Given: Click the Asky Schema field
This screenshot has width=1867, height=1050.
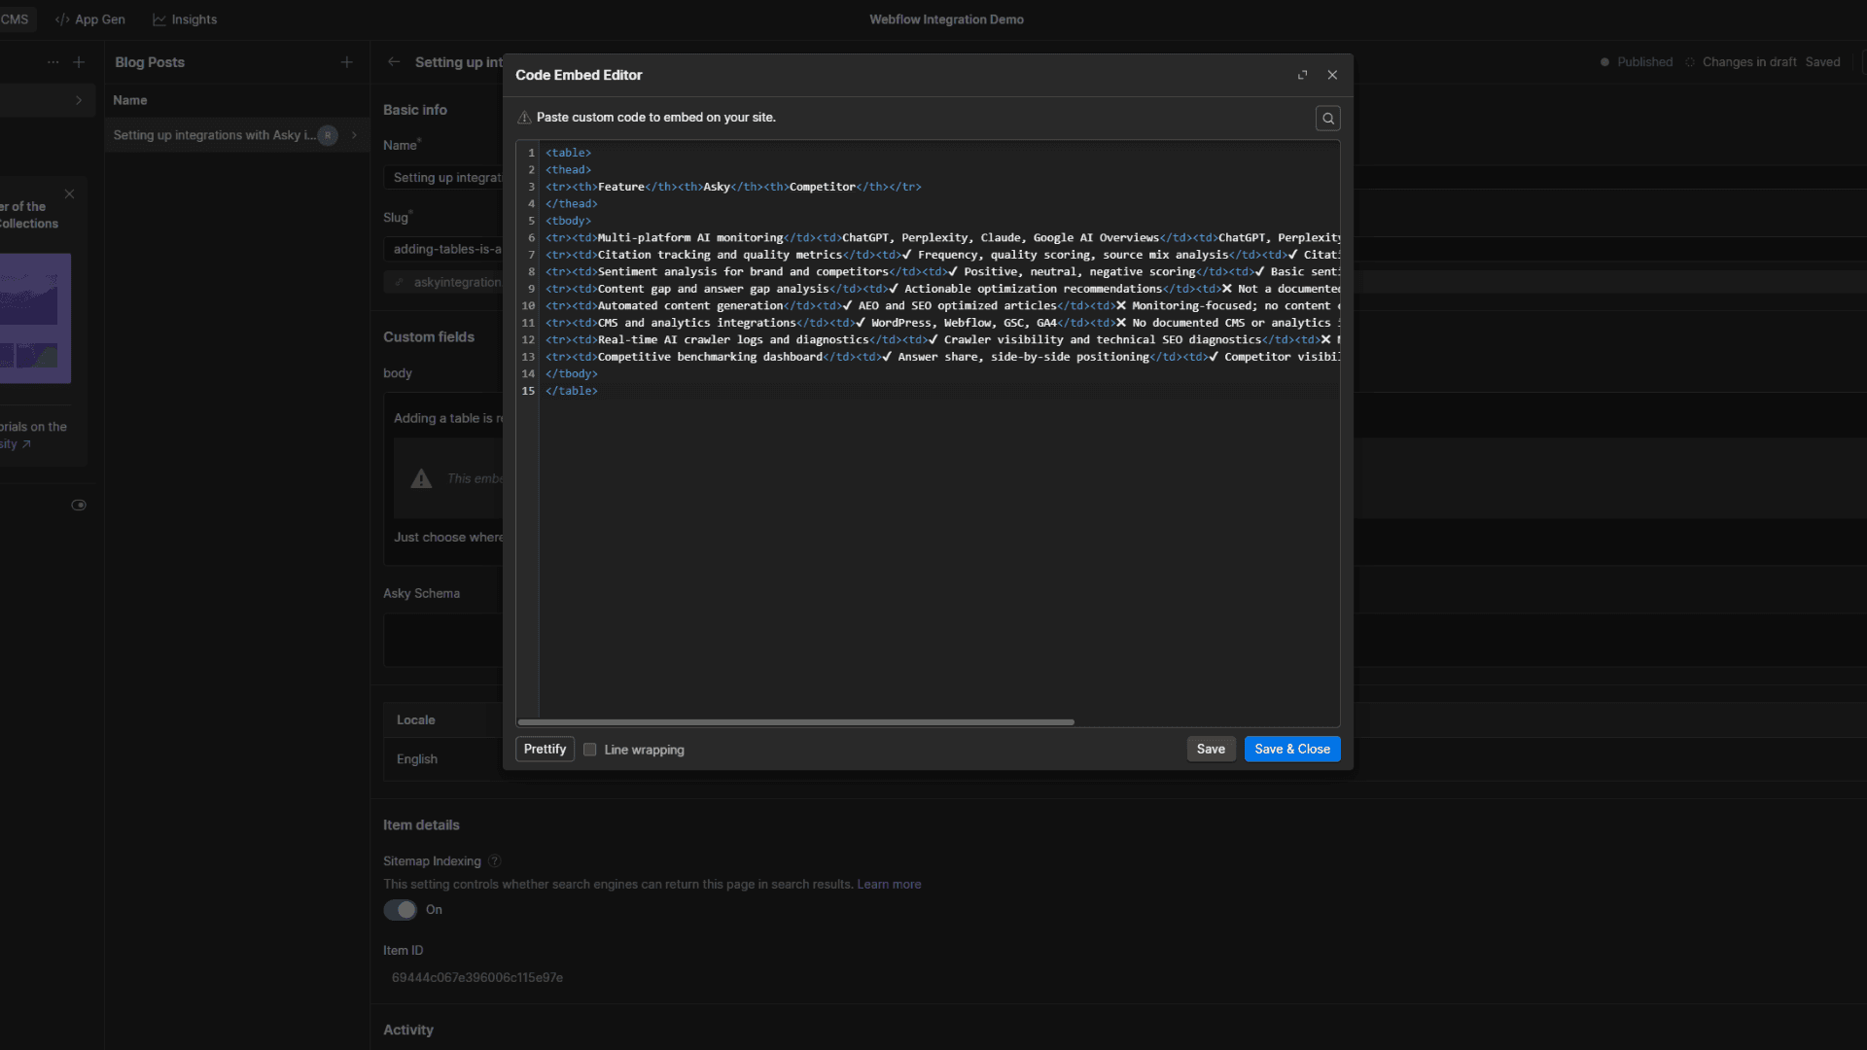Looking at the screenshot, I should (x=443, y=640).
